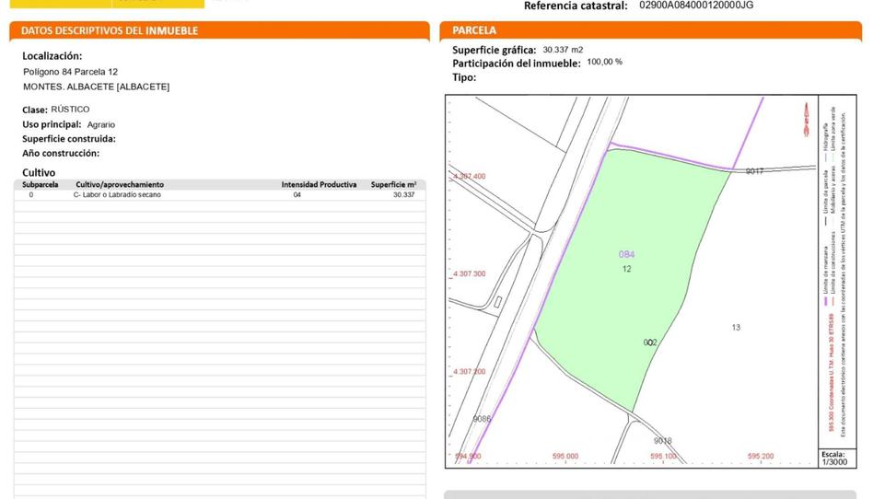Image resolution: width=873 pixels, height=499 pixels.
Task: Click the Superficie gráfica value 30.337 m2
Action: (x=563, y=50)
